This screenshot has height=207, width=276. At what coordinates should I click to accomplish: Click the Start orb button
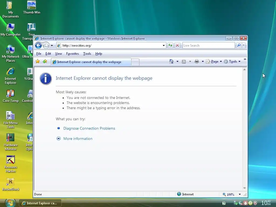pos(10,203)
